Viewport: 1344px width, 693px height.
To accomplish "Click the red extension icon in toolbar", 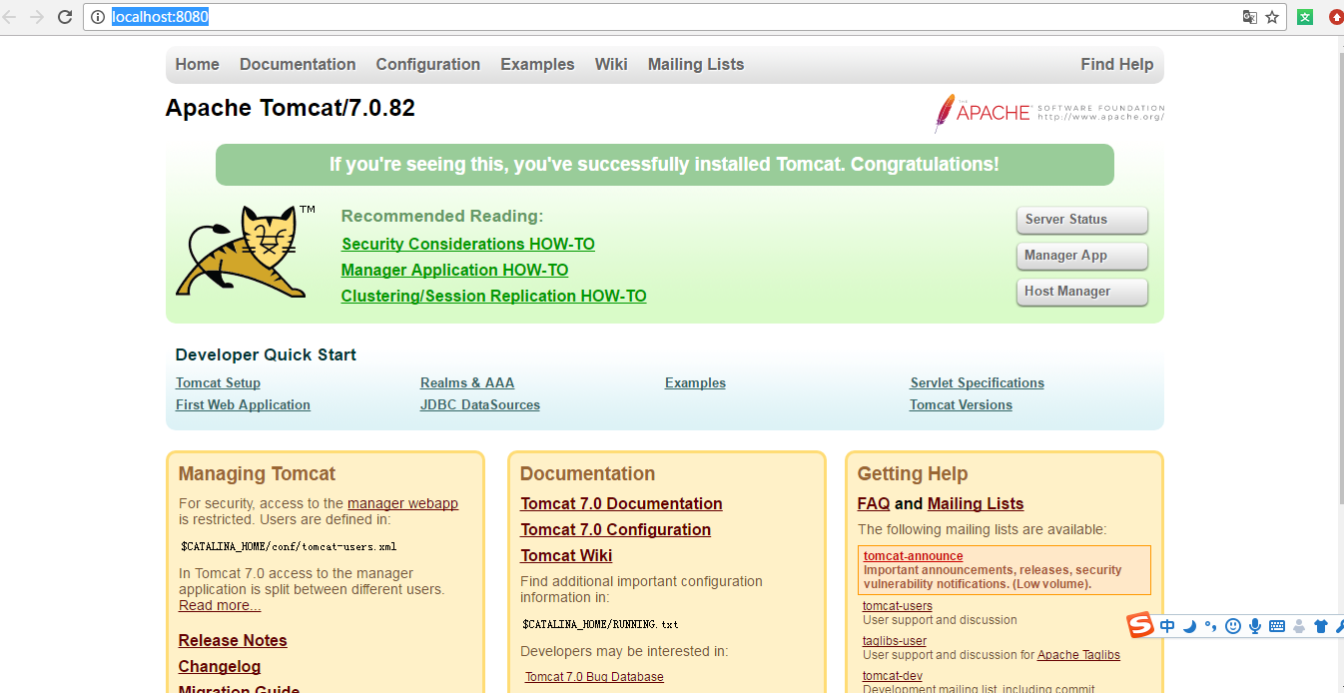I will 1336,17.
